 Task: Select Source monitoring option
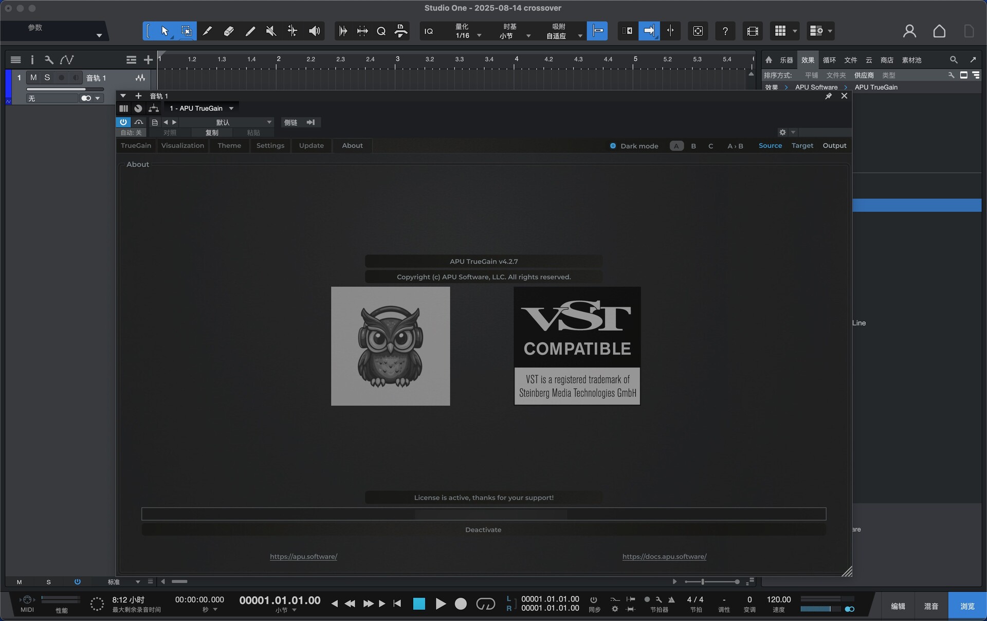pyautogui.click(x=770, y=146)
